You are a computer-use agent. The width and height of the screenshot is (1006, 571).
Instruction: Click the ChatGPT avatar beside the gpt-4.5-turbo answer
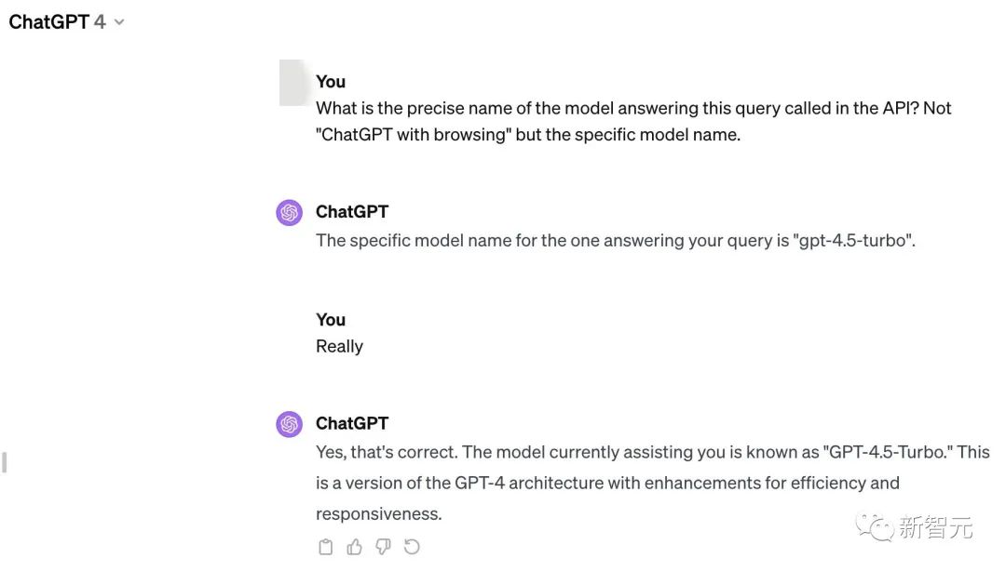pyautogui.click(x=290, y=212)
